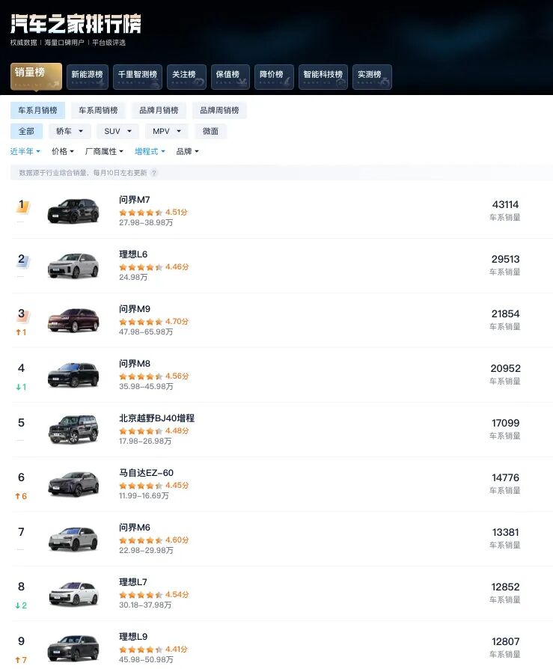Screen dimensions: 553x669
Task: Open the 理想L7 model link
Action: (133, 582)
